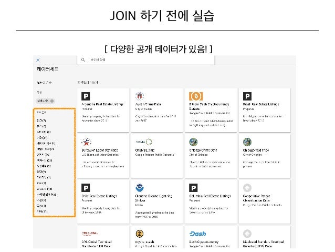
Task: Click the magnifier search icon
Action: click(x=83, y=60)
